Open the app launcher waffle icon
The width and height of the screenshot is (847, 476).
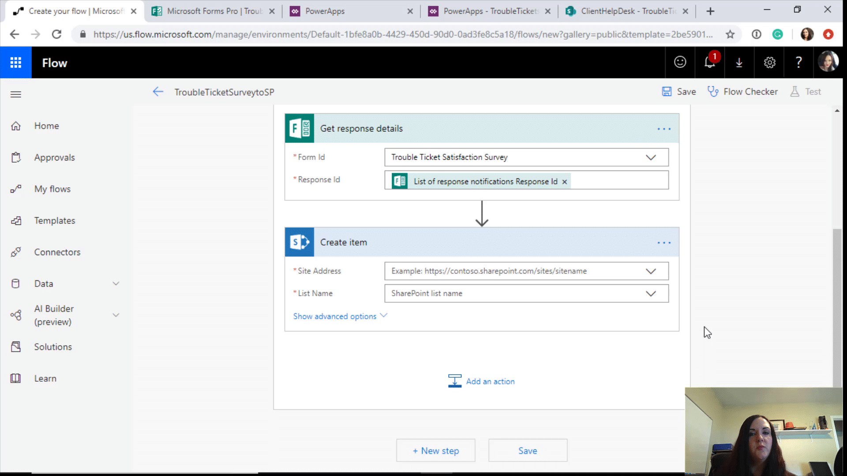16,63
